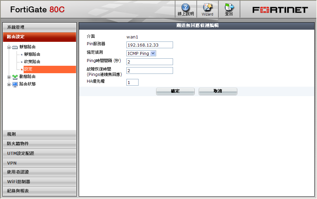Viewport: 317px width, 199px height.
Task: Click the 閘道無回應偵測編輯 panel header
Action: click(197, 25)
